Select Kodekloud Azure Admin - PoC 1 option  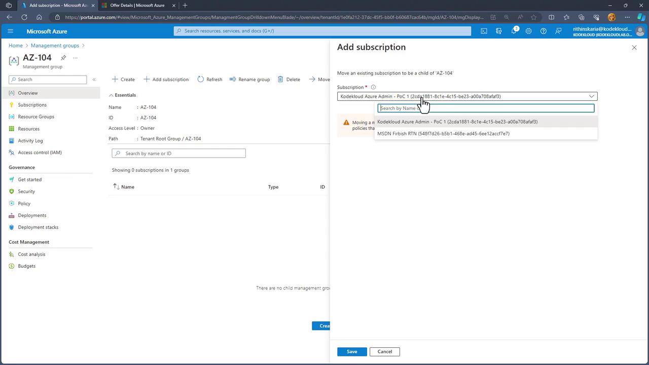[x=486, y=122]
